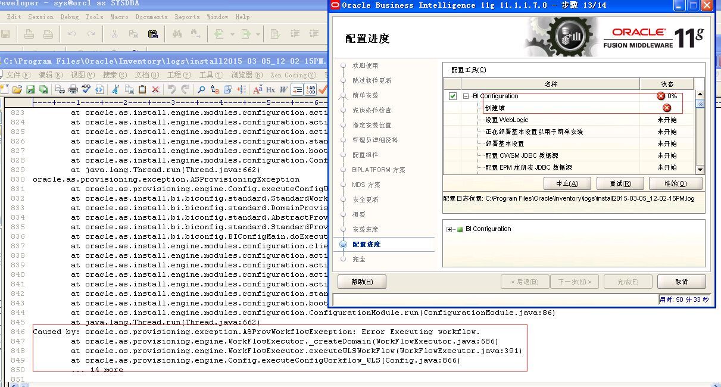Click 配置工具 table scrollbar down arrow
Viewport: 721px width, 387px height.
click(700, 170)
